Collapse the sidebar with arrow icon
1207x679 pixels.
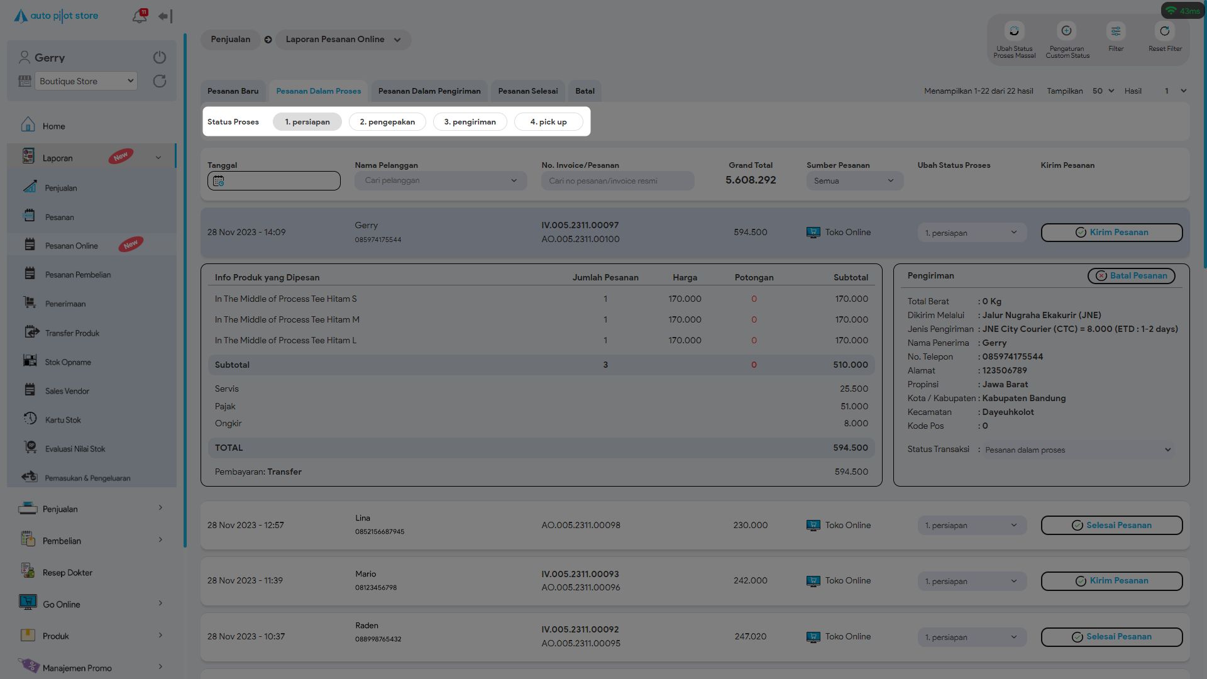coord(165,16)
